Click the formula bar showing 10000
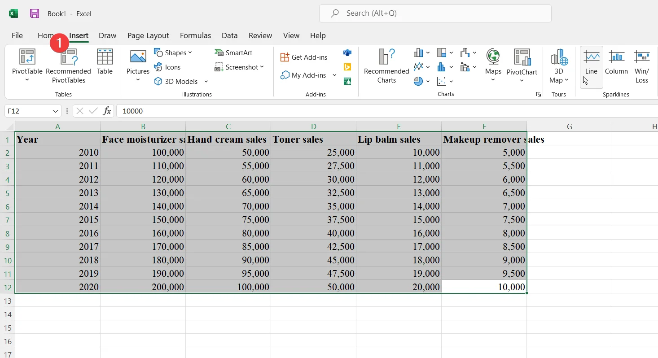The height and width of the screenshot is (358, 658). pos(387,111)
